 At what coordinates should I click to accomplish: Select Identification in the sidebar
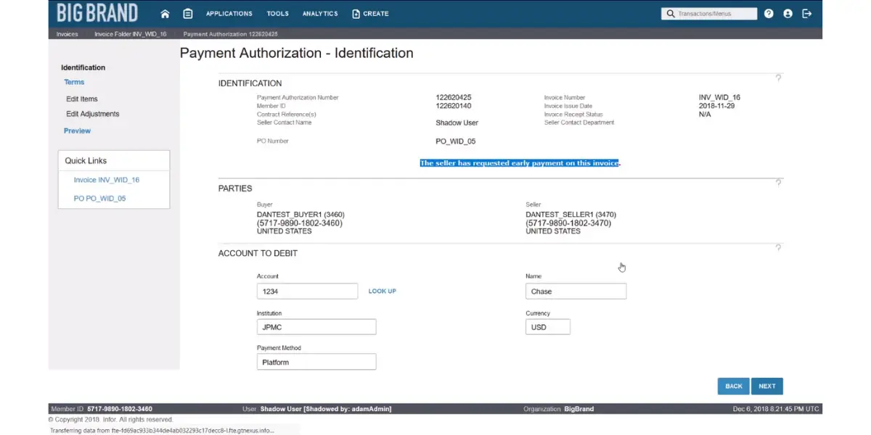[x=83, y=67]
